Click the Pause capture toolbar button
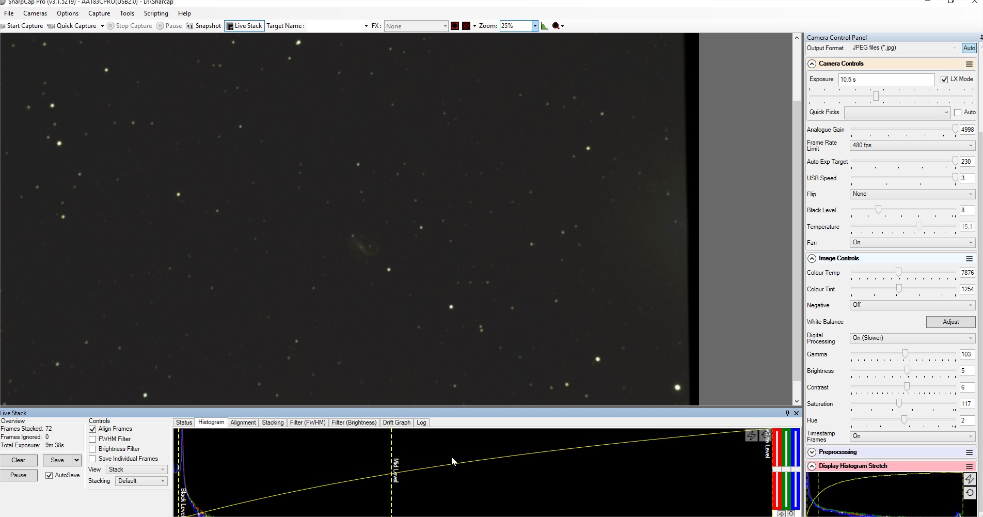 tap(169, 26)
